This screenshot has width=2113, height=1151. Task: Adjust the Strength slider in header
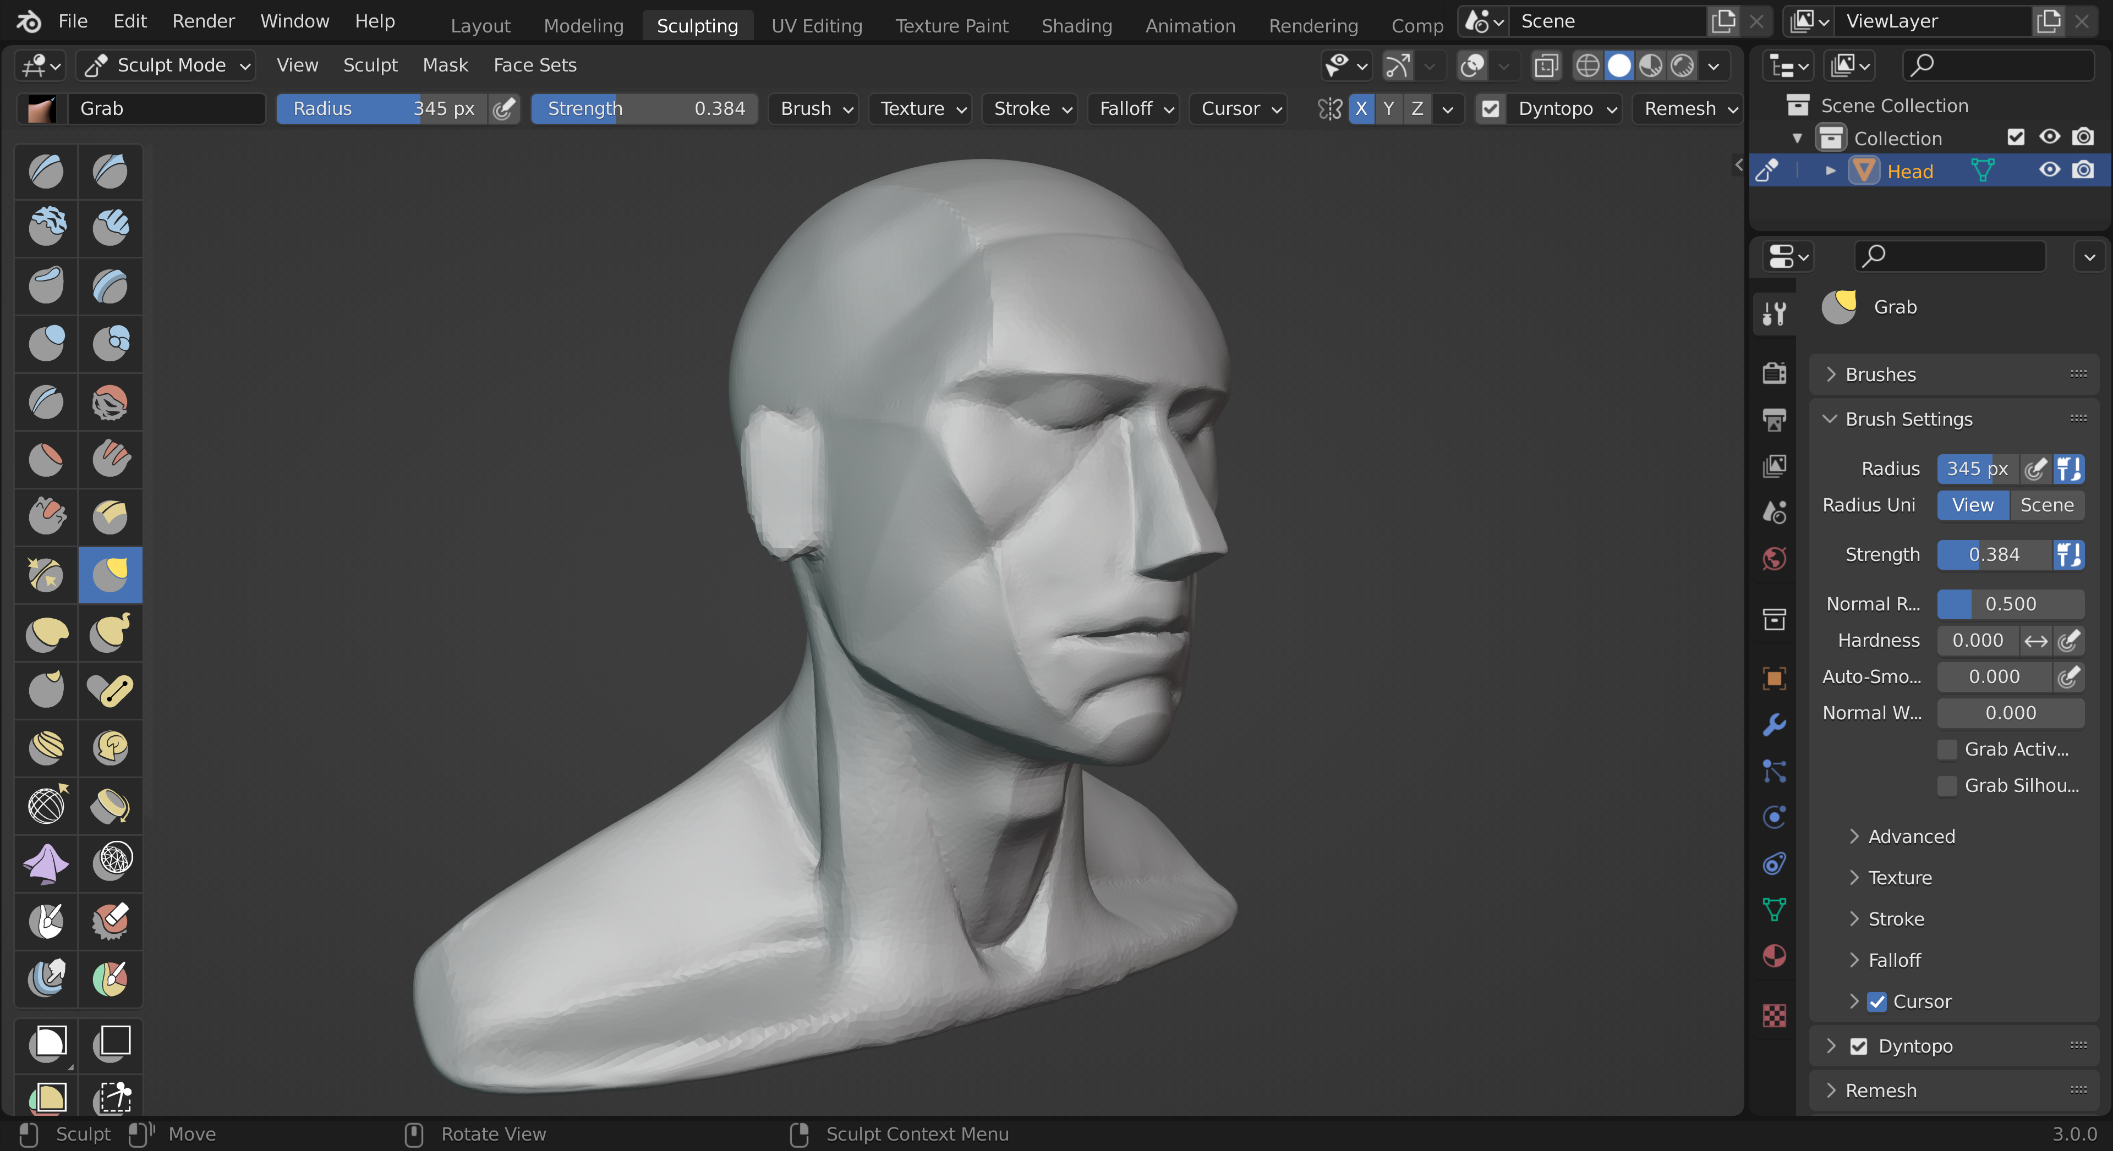click(644, 108)
